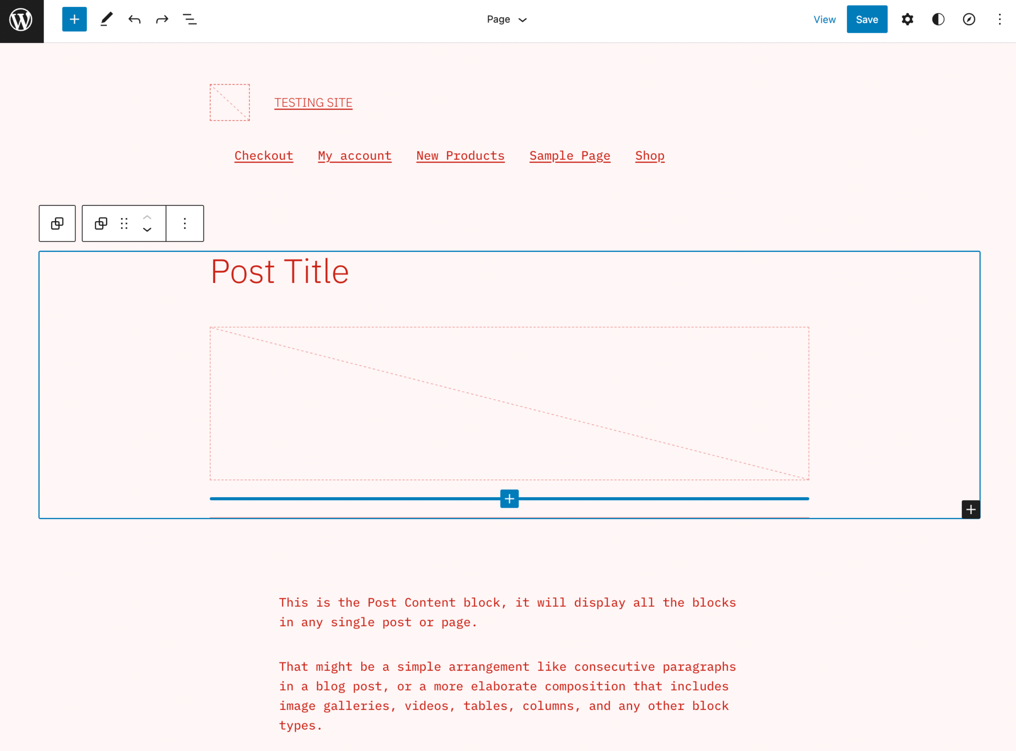Click the block drag handle
This screenshot has height=751, width=1016.
(x=124, y=224)
